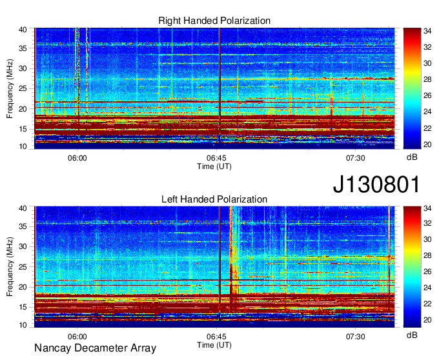
Task: Click the 'Time (UT)' label under top plot
Action: tap(214, 166)
